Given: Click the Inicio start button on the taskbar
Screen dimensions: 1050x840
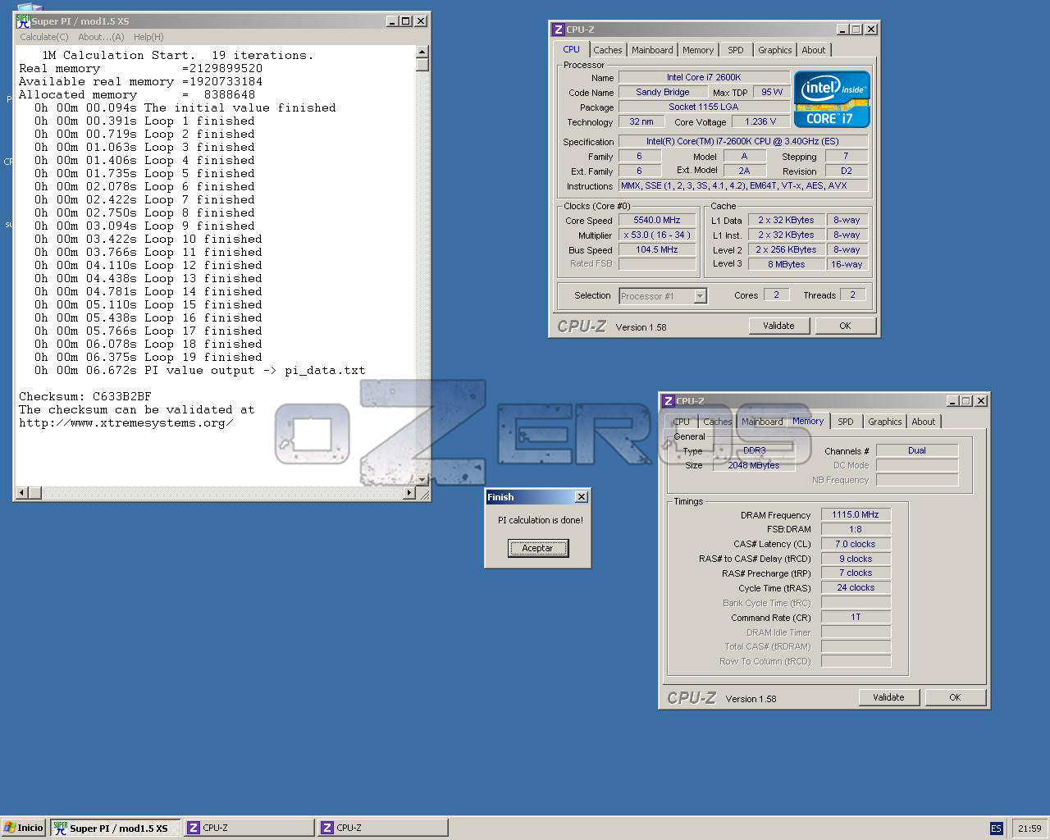Looking at the screenshot, I should click(x=23, y=828).
